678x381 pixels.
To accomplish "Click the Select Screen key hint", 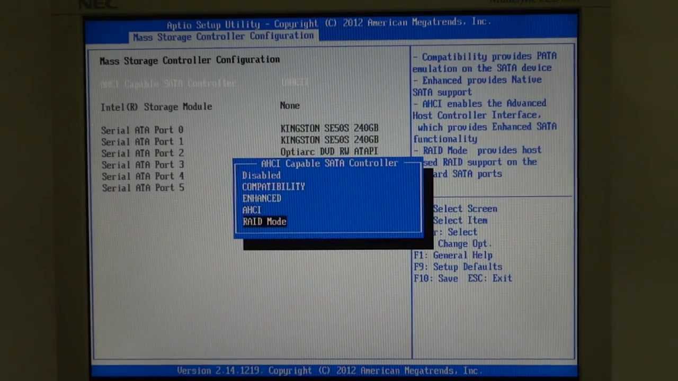I will click(465, 209).
